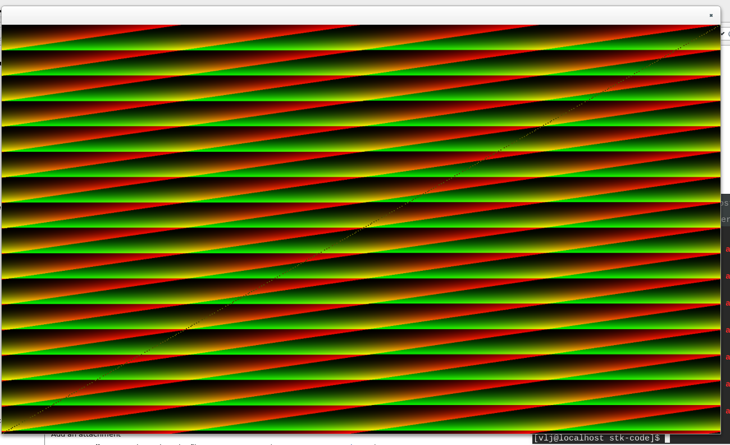Viewport: 730px width, 445px height.
Task: Click the bottommost red letter in the terminal
Action: pos(728,411)
